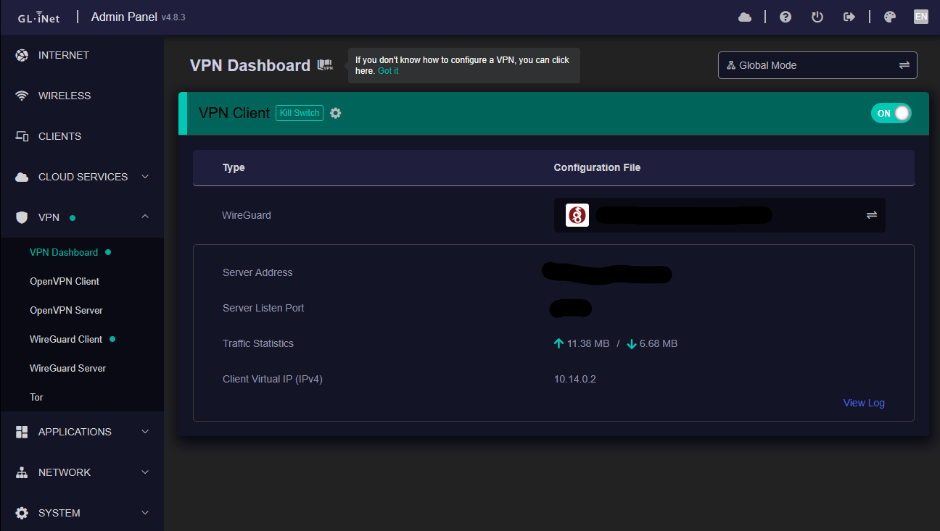Click the VPN guide book icon
Image resolution: width=940 pixels, height=531 pixels.
pyautogui.click(x=325, y=65)
